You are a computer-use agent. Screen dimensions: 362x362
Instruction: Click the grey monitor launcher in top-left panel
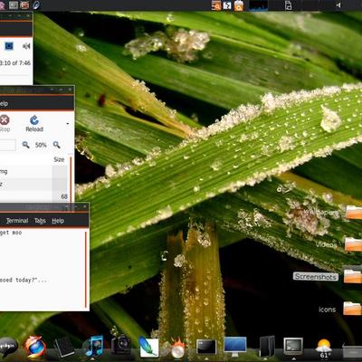coord(14,5)
